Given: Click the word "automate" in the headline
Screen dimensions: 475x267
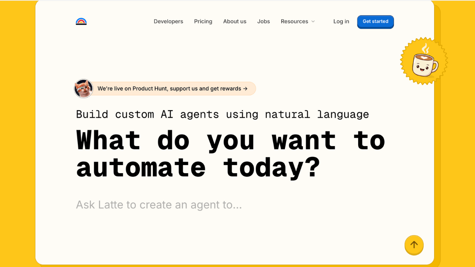Looking at the screenshot, I should [x=141, y=168].
